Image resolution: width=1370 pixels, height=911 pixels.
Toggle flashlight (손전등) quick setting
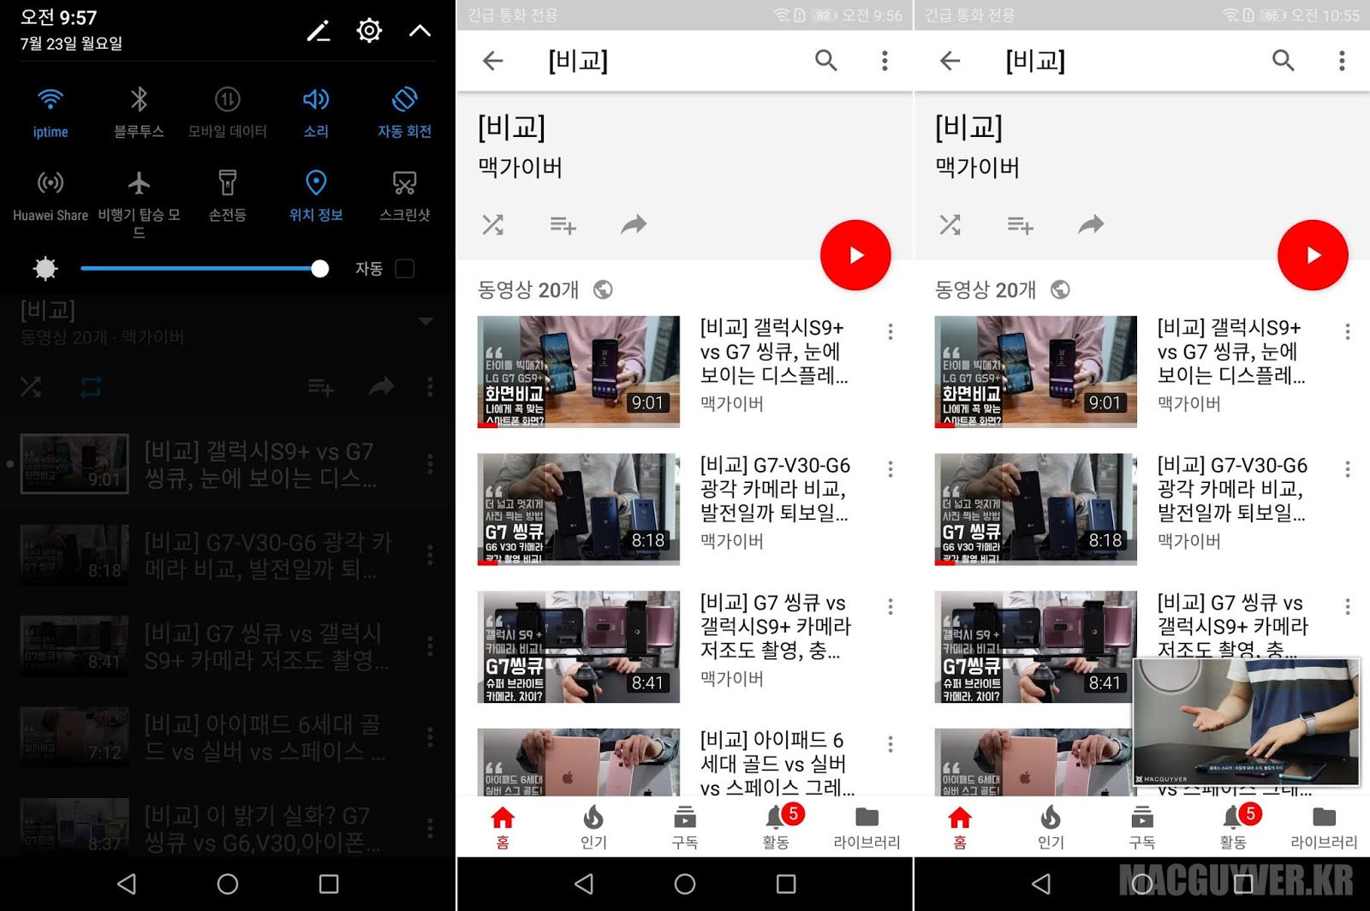point(228,196)
